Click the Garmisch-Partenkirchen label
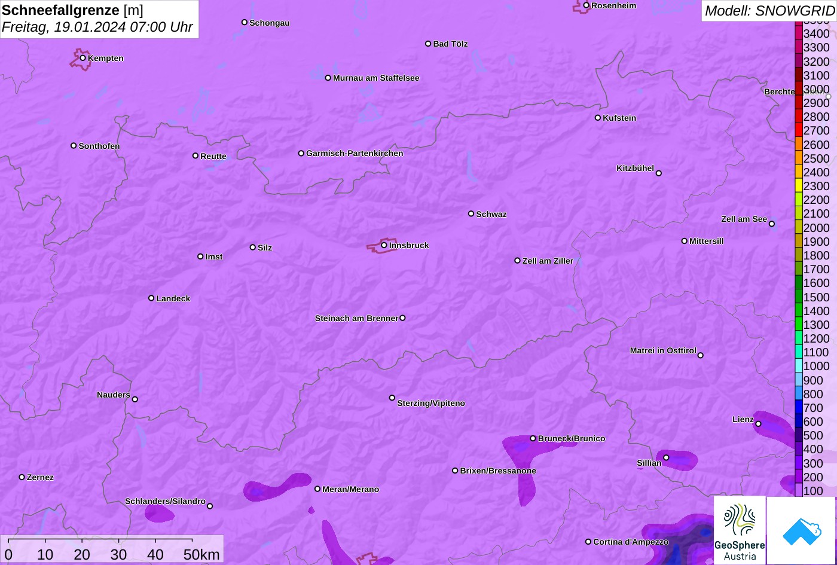The height and width of the screenshot is (565, 837). pos(355,153)
